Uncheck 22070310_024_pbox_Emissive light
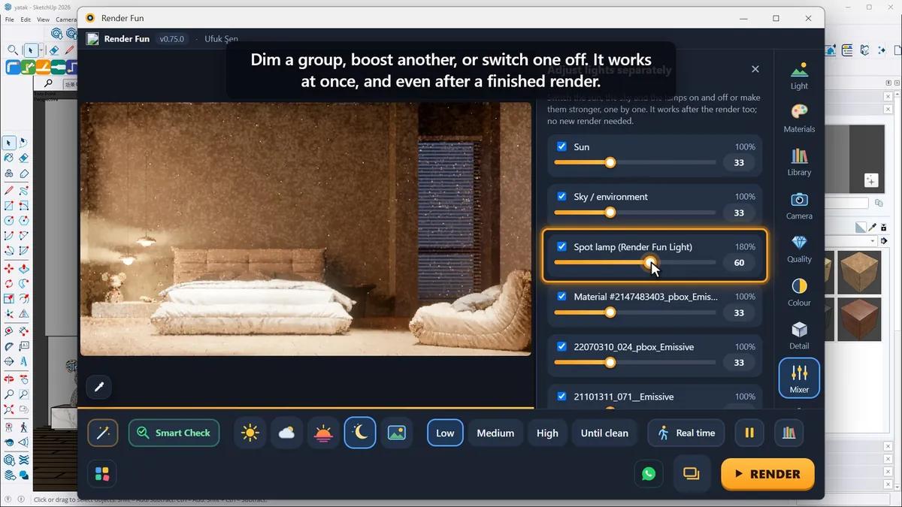Viewport: 902px width, 507px height. pos(561,346)
